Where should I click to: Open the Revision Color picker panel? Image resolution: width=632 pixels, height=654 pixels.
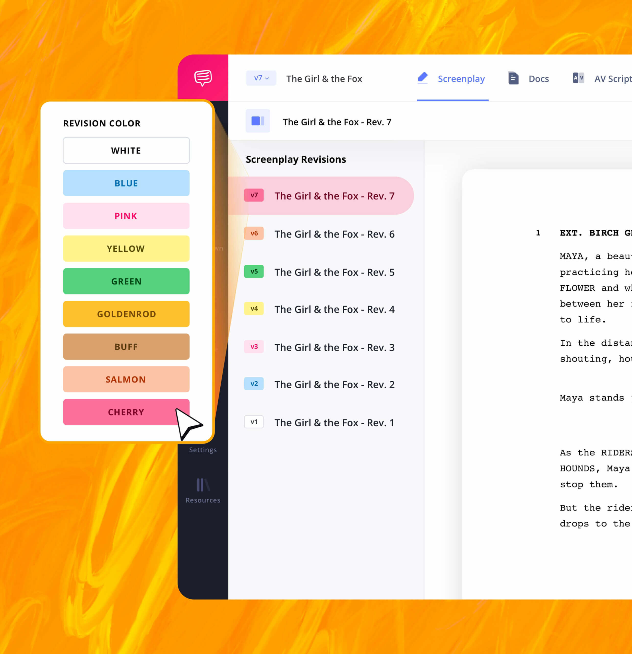tap(102, 123)
